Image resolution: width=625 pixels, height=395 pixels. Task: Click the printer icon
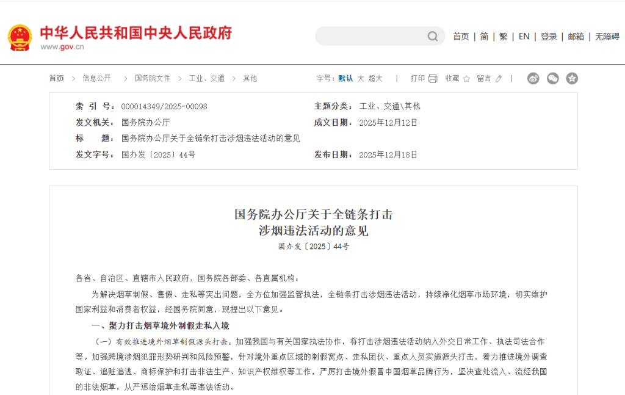(433, 79)
